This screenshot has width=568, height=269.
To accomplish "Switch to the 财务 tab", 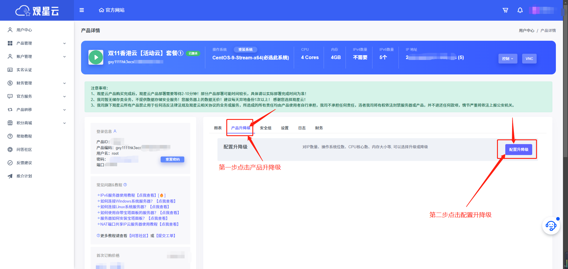I will (319, 128).
